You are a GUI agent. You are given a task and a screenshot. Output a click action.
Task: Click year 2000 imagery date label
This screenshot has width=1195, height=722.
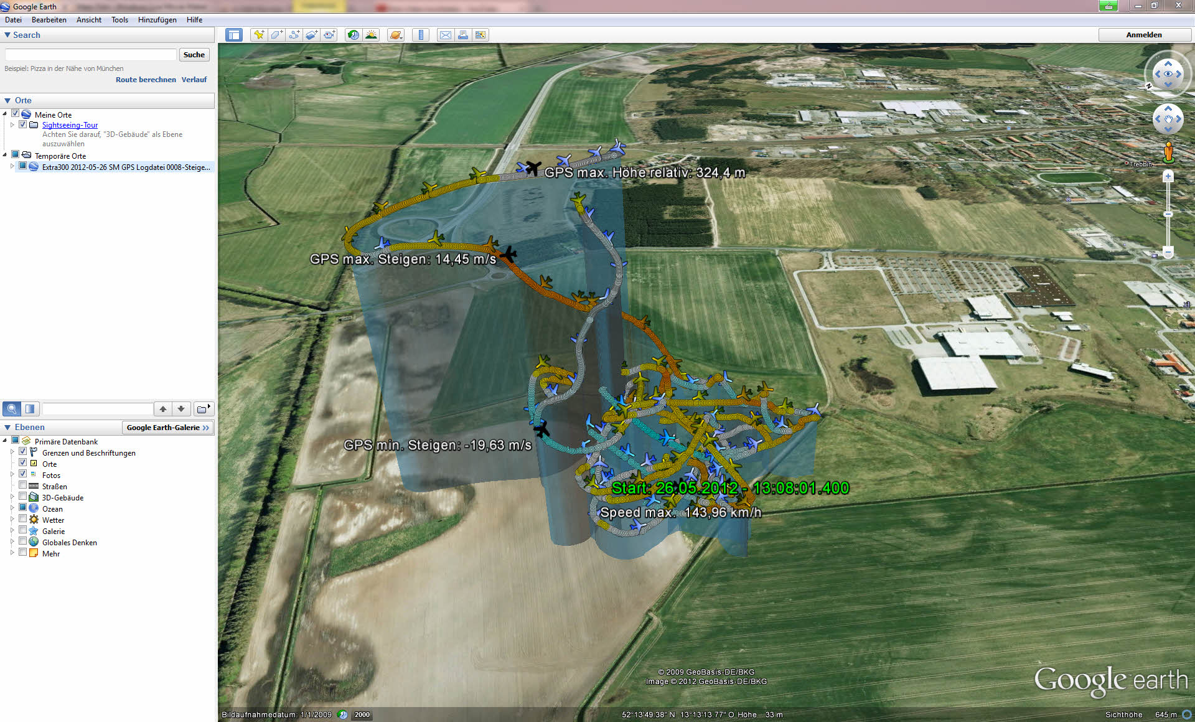click(x=362, y=715)
